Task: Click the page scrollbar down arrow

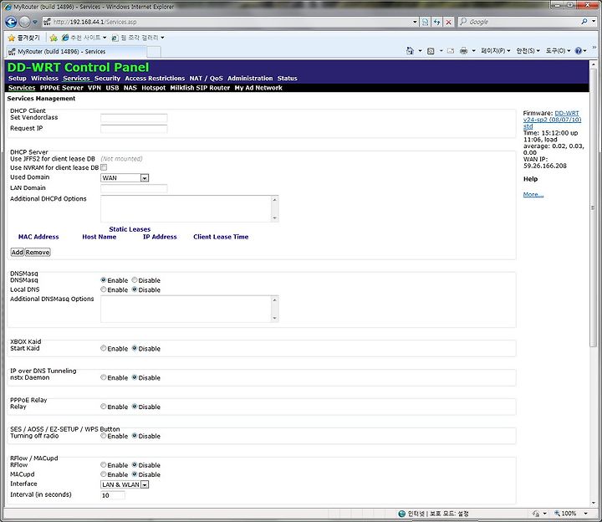Action: (x=593, y=503)
